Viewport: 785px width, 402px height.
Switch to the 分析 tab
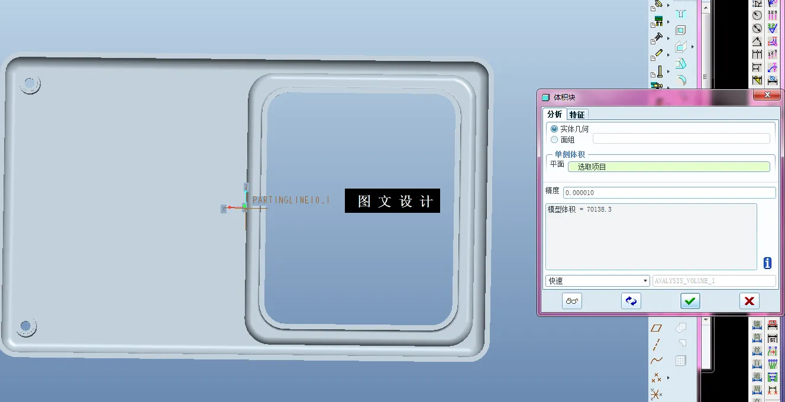[x=555, y=114]
